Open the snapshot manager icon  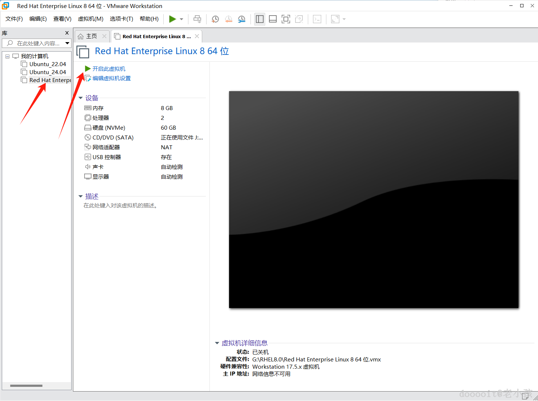241,19
